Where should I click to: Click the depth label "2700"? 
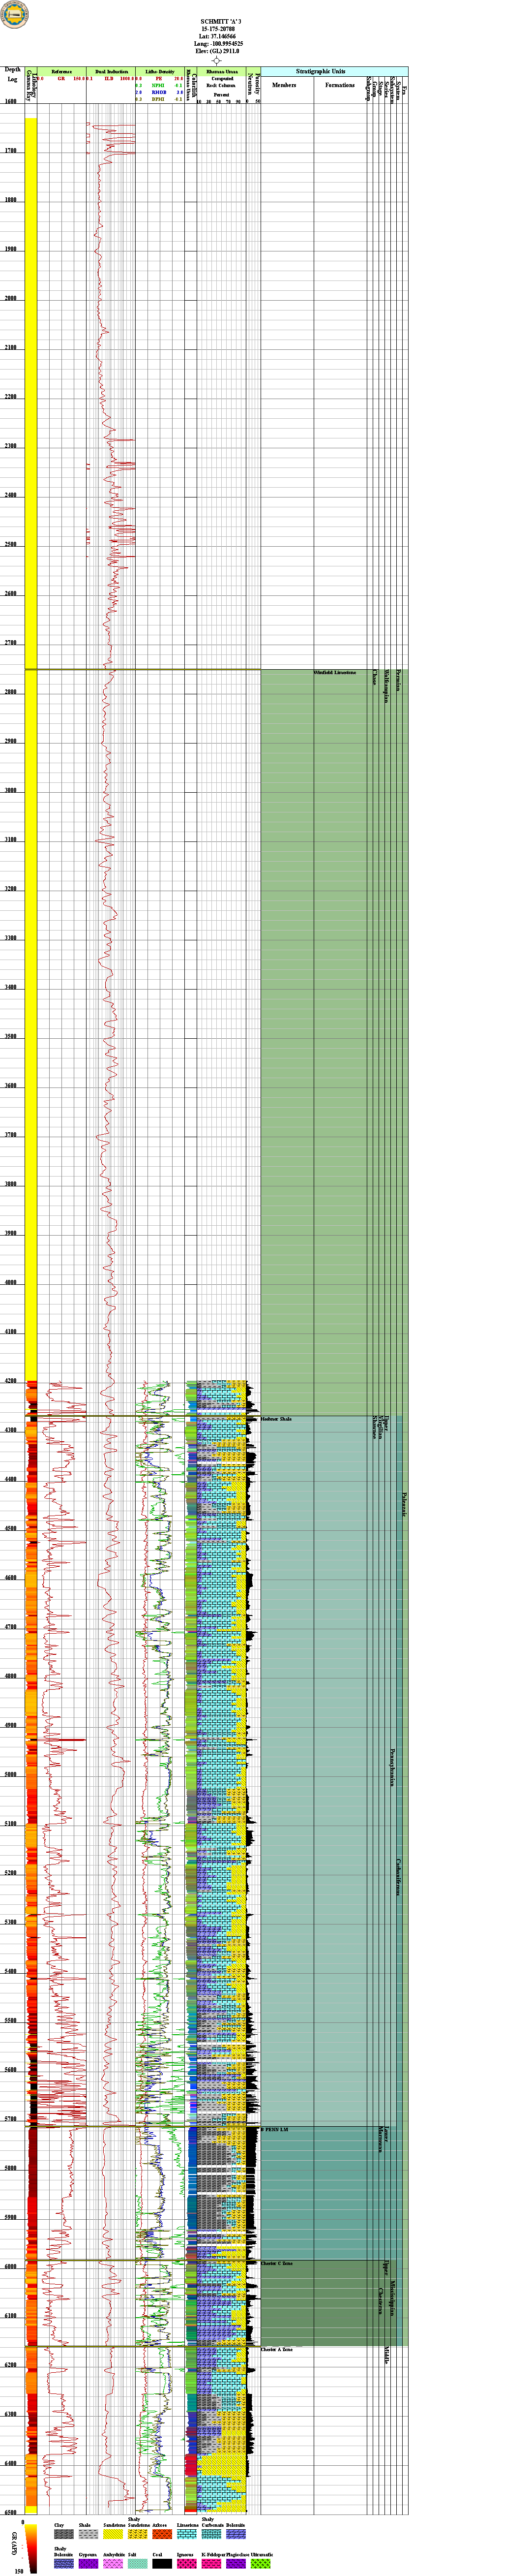11,643
